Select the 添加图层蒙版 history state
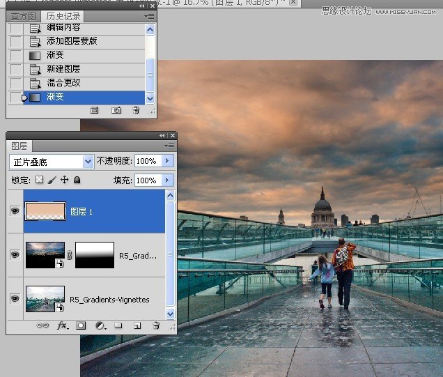The height and width of the screenshot is (377, 443). point(72,41)
